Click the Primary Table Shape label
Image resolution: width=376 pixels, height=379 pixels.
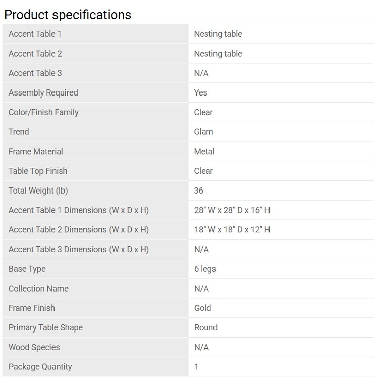[45, 327]
